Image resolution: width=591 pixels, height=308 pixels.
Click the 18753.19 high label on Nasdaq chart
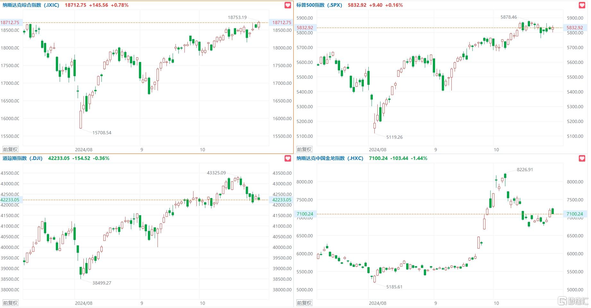(x=237, y=17)
